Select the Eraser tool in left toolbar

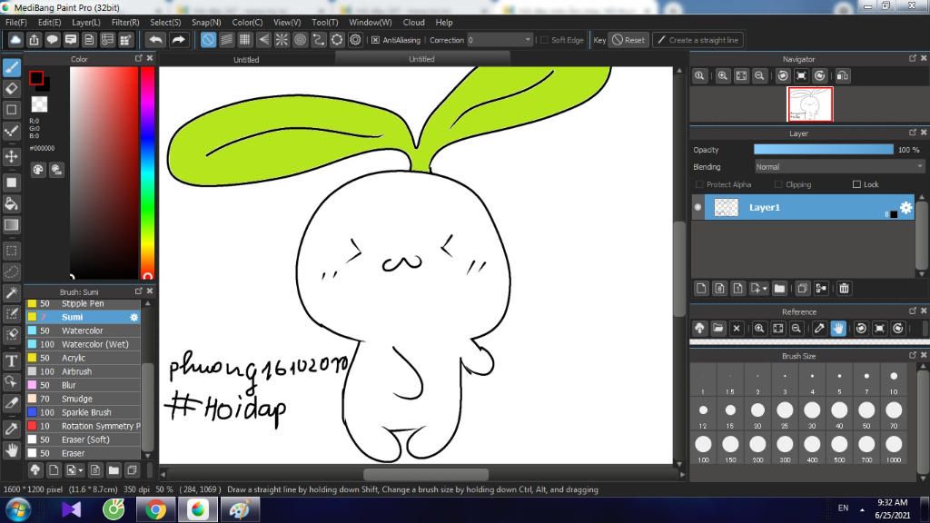pyautogui.click(x=11, y=89)
